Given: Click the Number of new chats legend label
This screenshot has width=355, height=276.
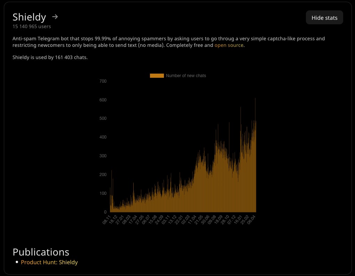Looking at the screenshot, I should [186, 76].
